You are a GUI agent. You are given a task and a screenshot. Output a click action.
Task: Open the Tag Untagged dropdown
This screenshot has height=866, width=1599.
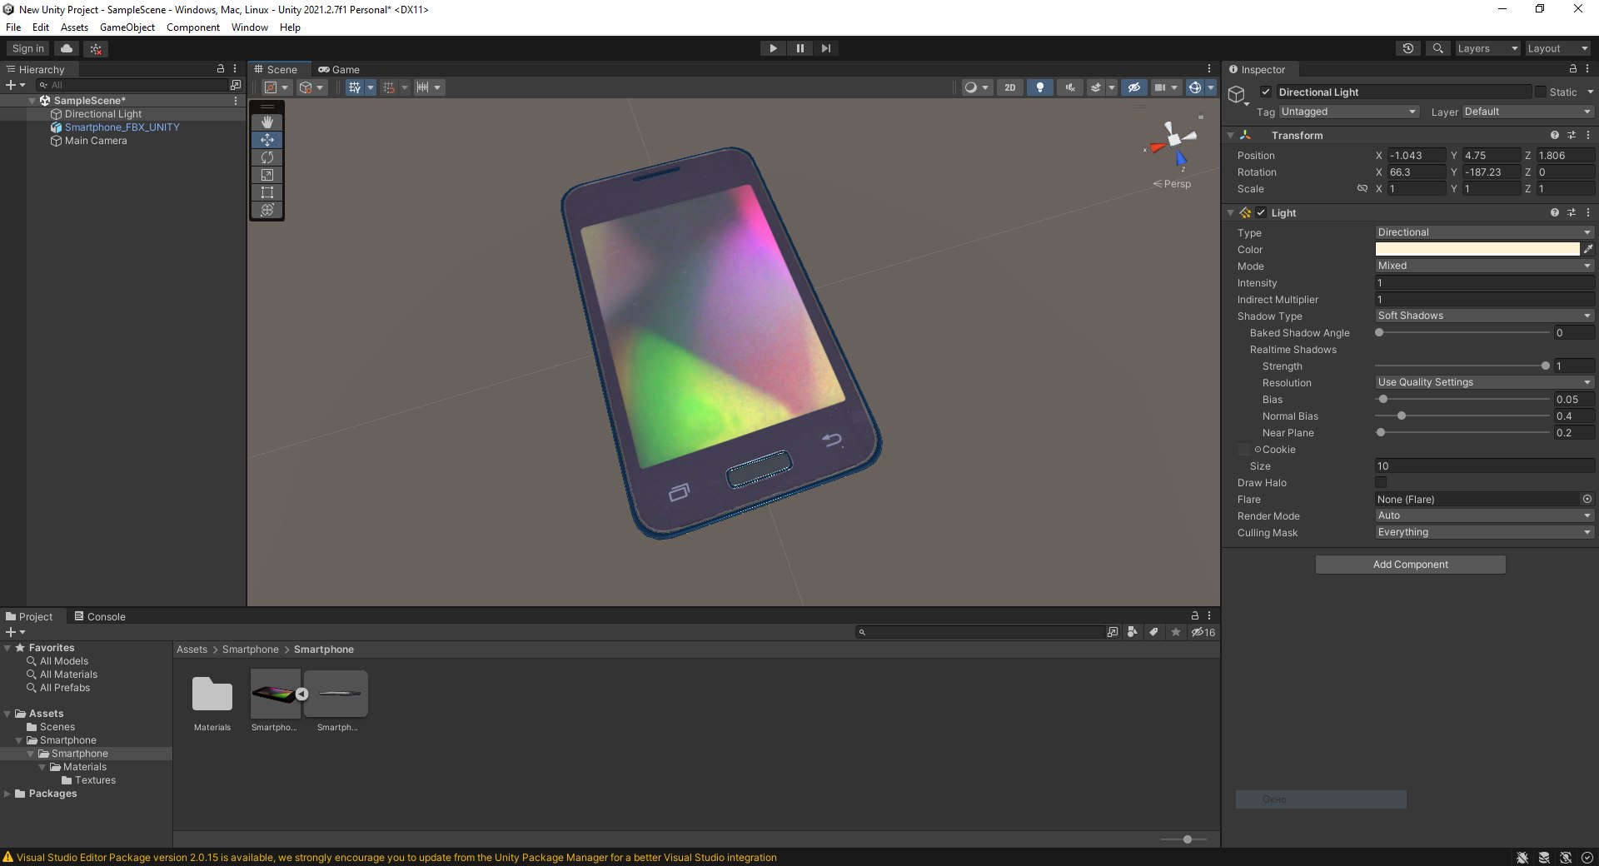click(1348, 112)
